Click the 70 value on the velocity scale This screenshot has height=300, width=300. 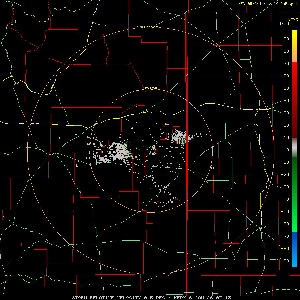(x=286, y=64)
